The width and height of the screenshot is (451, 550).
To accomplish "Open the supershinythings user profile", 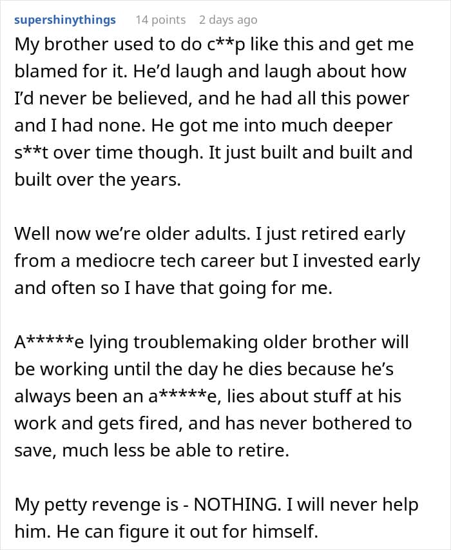I will coord(65,20).
